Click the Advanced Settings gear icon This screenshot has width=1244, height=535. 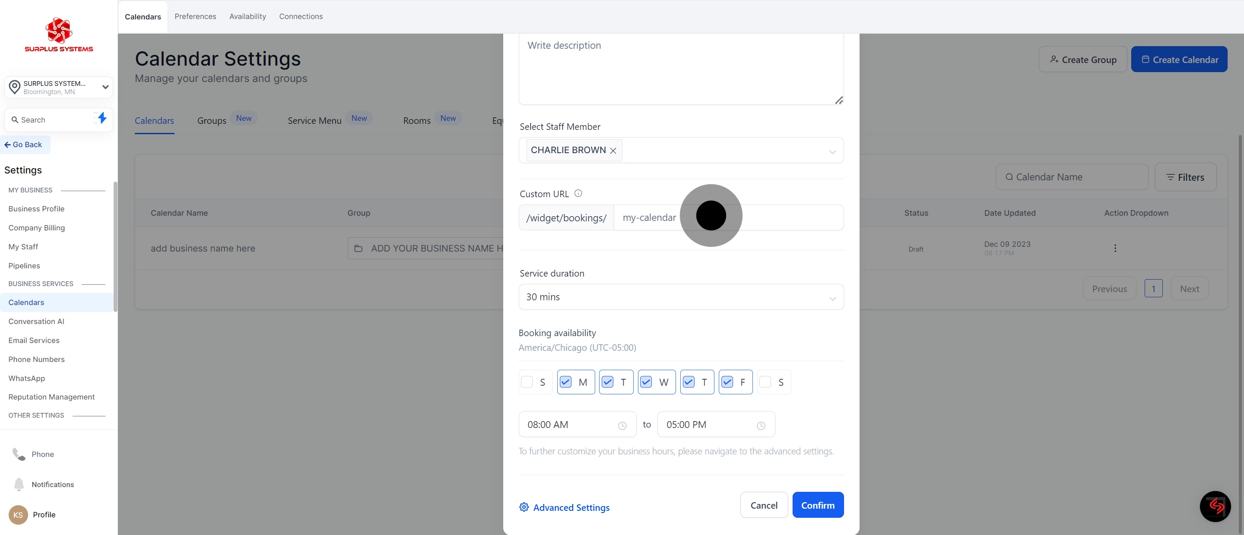pyautogui.click(x=524, y=507)
